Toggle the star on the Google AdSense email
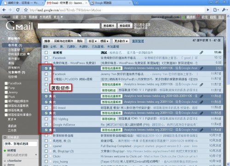 (x=50, y=125)
